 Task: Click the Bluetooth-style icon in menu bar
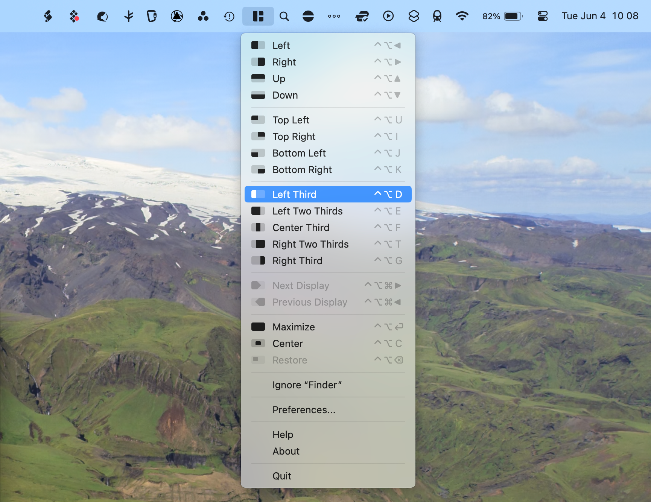[129, 16]
